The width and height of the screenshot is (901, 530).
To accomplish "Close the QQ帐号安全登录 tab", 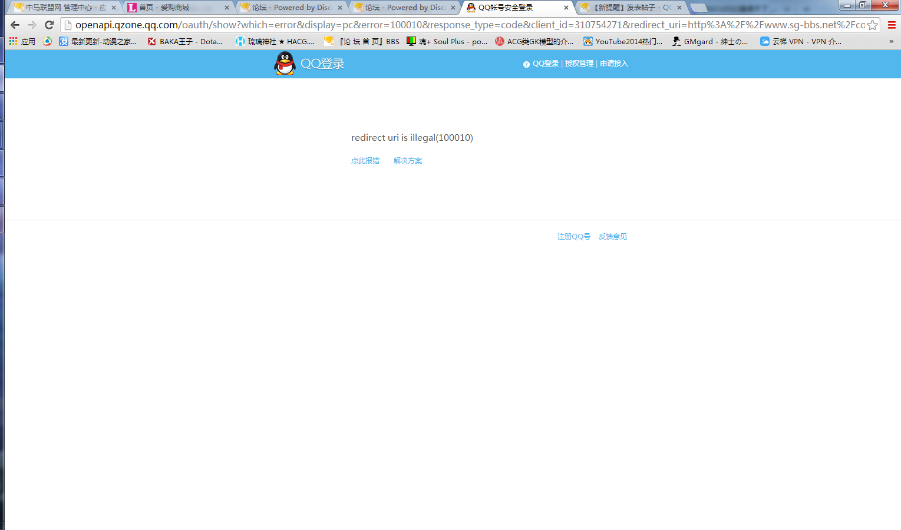I will point(566,8).
